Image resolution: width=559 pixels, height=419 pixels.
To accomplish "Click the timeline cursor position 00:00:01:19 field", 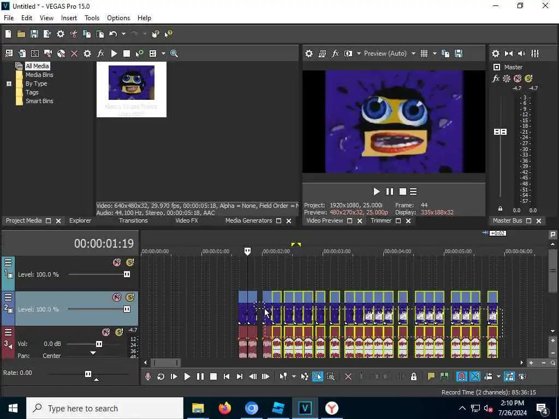I will pos(104,244).
